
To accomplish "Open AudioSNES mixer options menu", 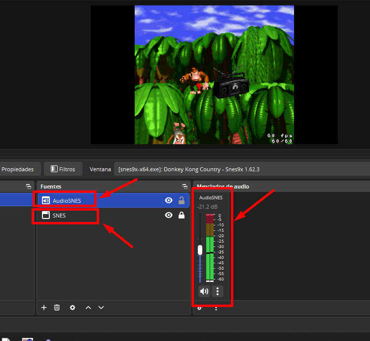I will tap(218, 291).
